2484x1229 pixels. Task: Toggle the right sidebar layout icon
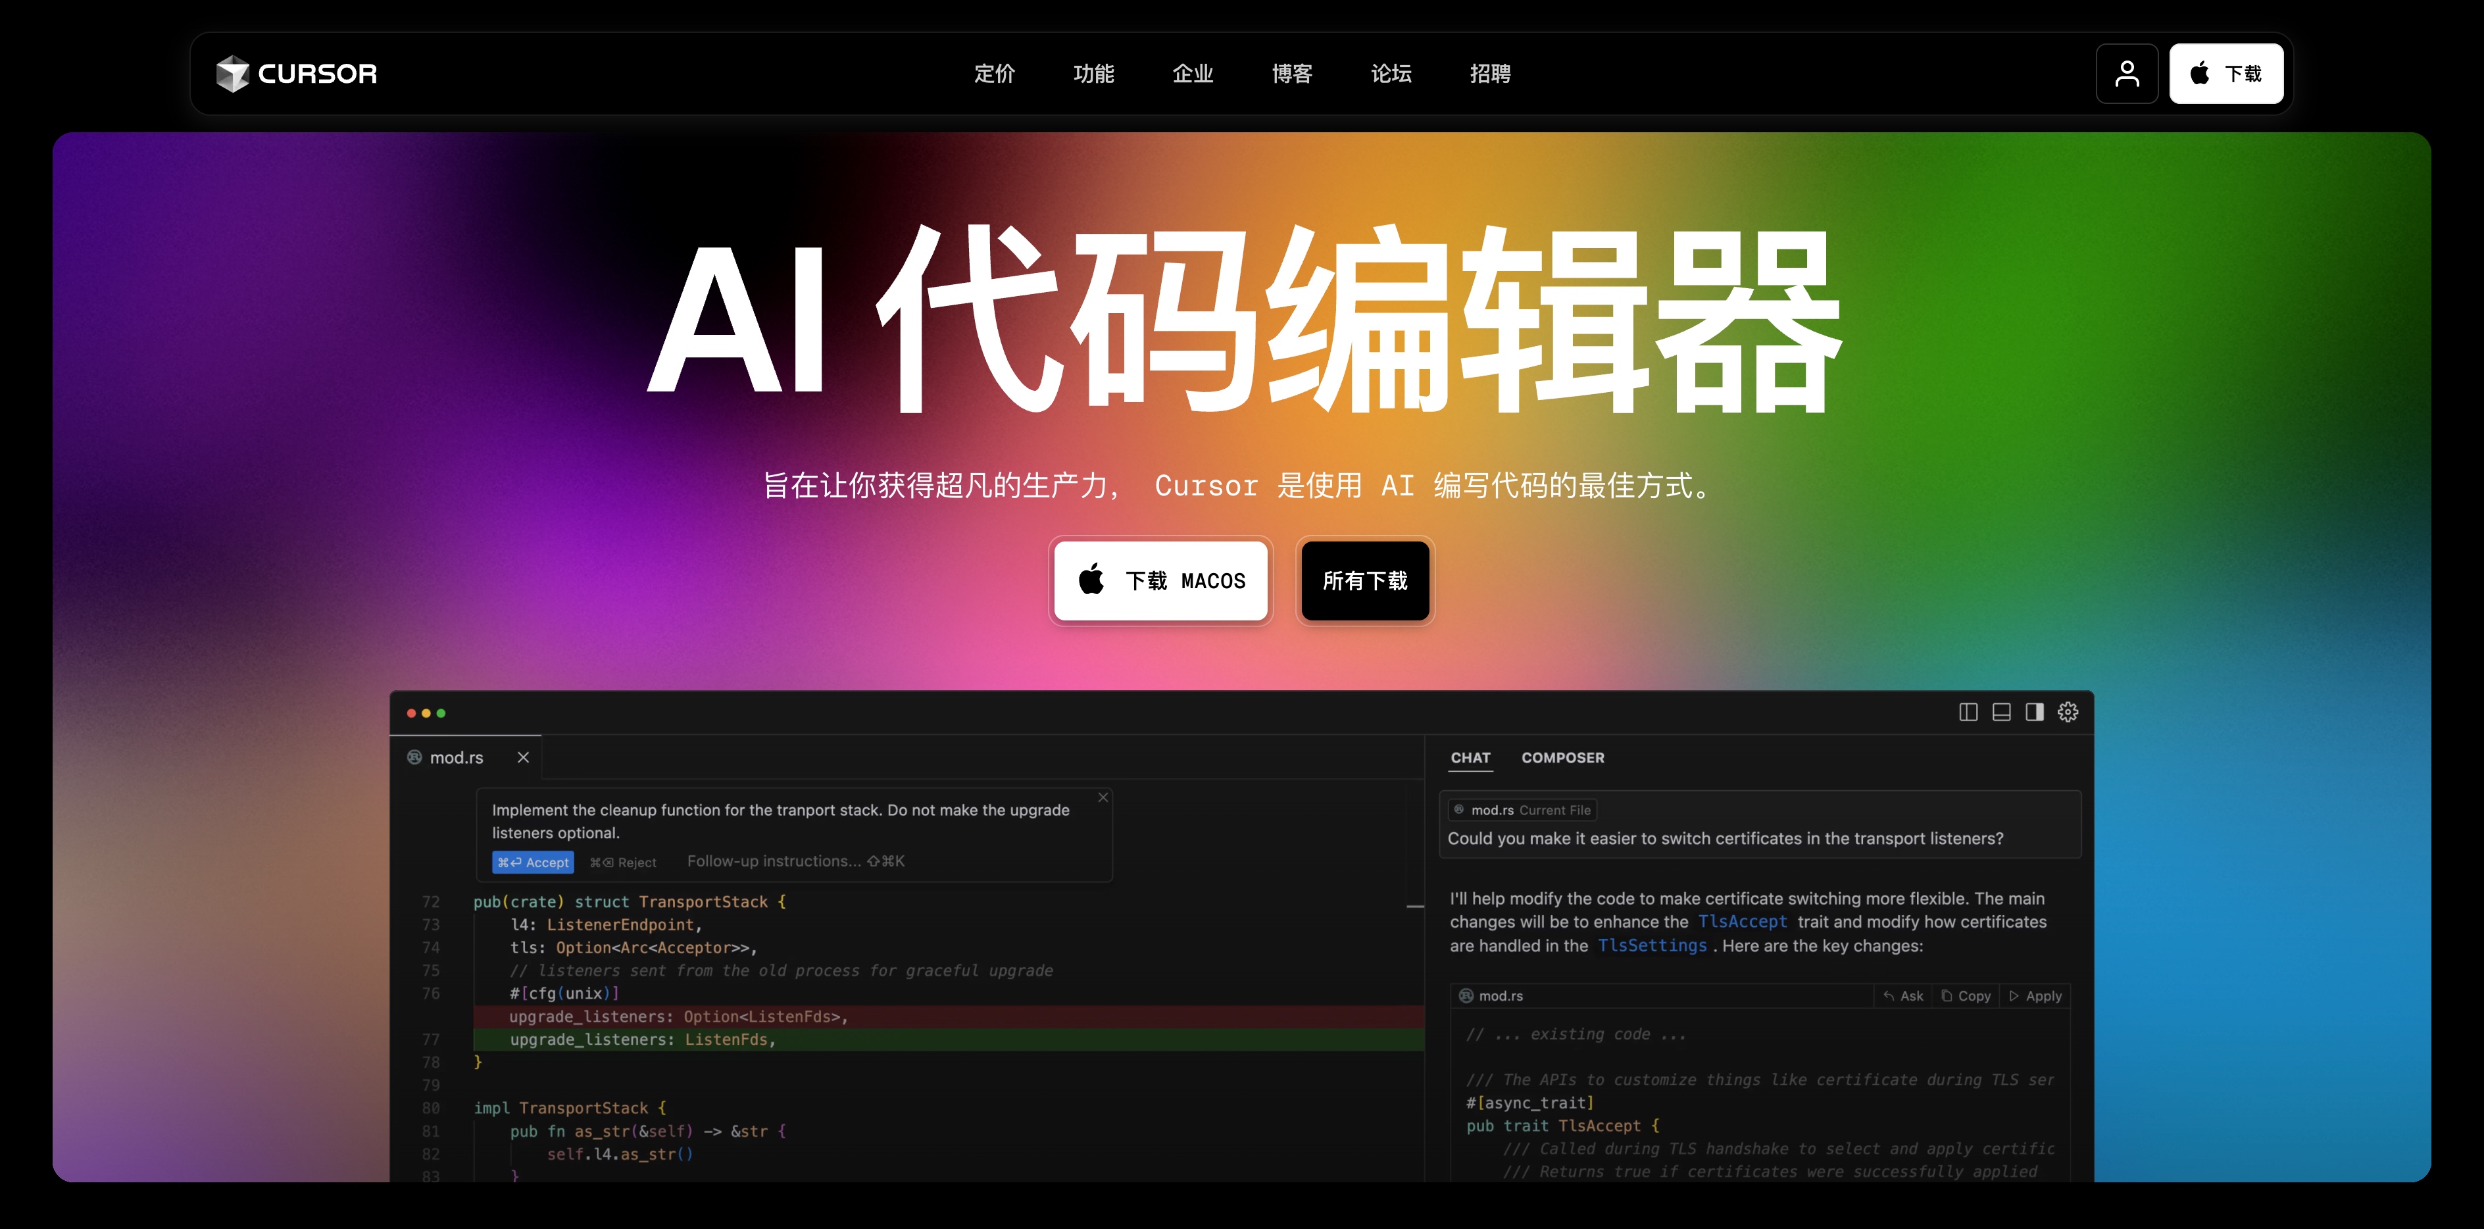pos(2035,712)
